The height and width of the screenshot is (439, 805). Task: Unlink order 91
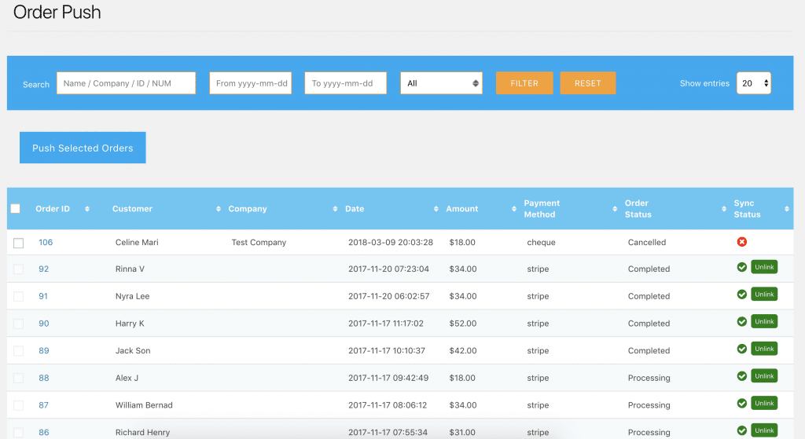click(764, 294)
